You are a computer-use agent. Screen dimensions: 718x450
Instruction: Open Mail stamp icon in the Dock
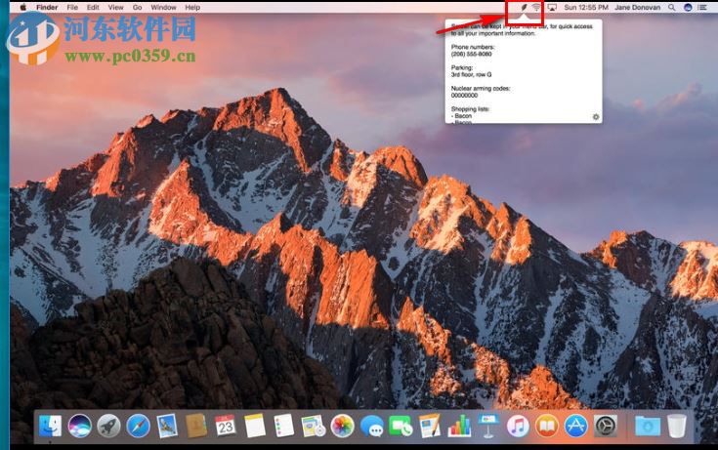167,426
